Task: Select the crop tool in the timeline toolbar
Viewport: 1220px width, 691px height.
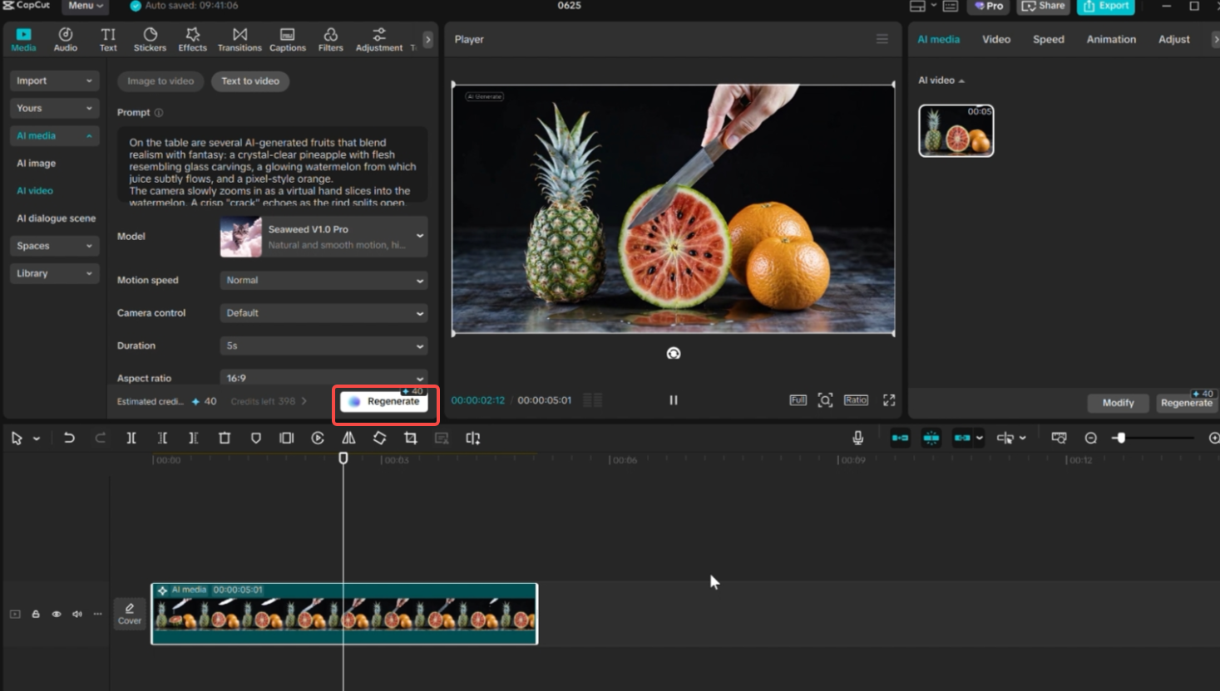Action: pos(411,438)
